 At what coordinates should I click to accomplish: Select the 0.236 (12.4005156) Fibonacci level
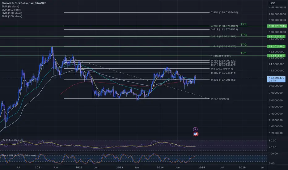point(223,80)
